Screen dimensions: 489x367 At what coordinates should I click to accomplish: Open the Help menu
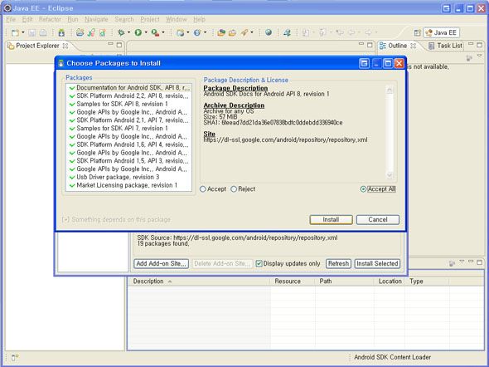click(x=199, y=19)
